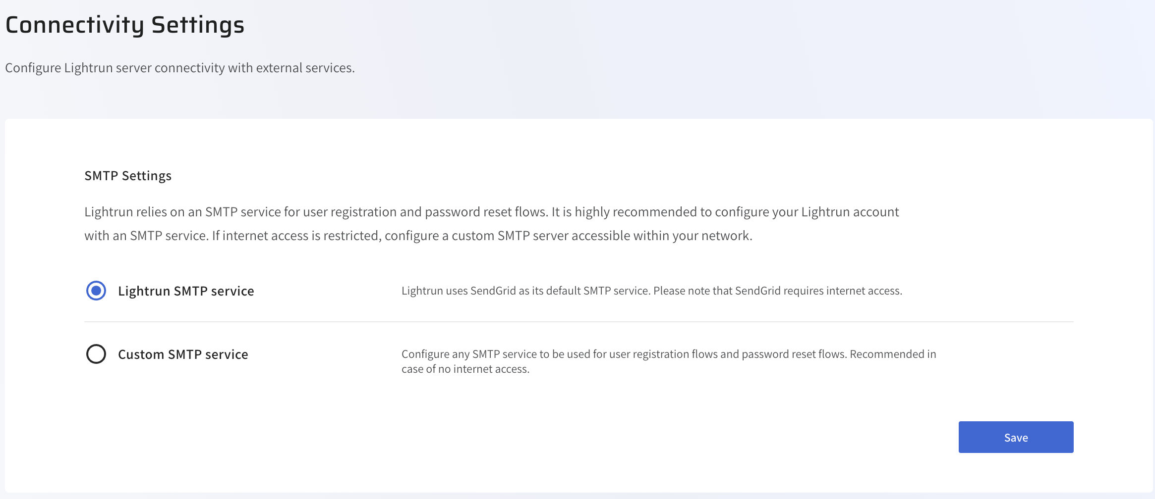Image resolution: width=1155 pixels, height=499 pixels.
Task: Click the 'with an SMTP service' second paragraph line
Action: [x=418, y=236]
